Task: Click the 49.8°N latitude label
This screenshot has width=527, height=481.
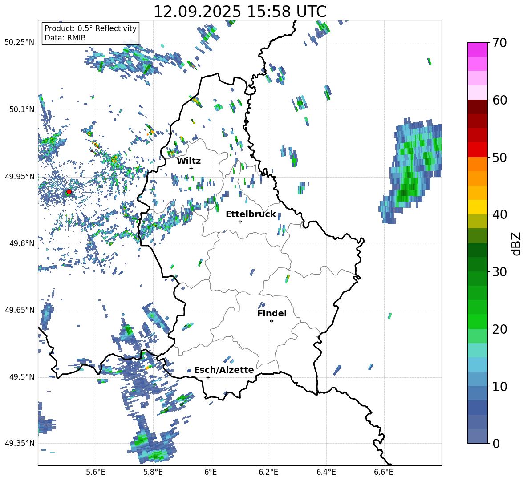Action: coord(21,243)
